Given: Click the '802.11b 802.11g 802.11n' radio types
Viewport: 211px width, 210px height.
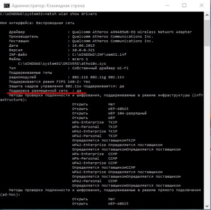Looking at the screenshot, I should pos(98,77).
